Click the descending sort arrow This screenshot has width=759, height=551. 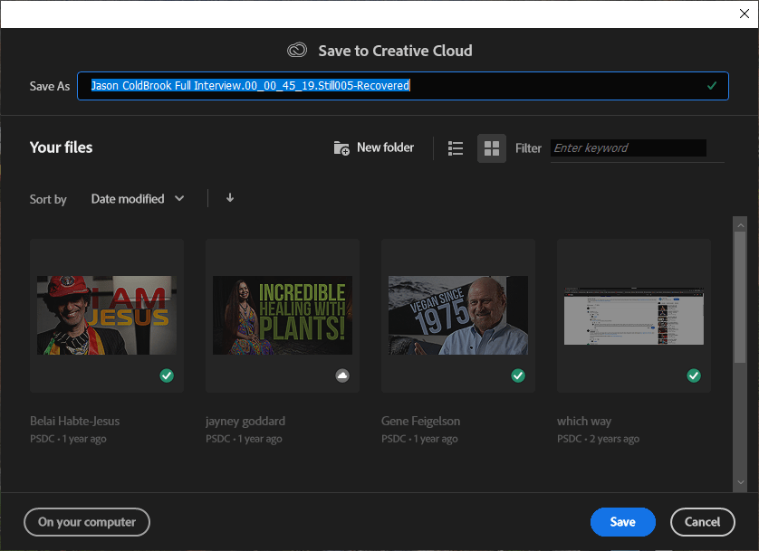[229, 198]
